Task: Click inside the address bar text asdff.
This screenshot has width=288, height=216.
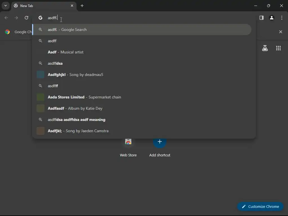Action: tap(53, 18)
